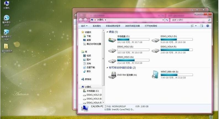
Task: Open the u盘安装系统 folder on the desktop
Action: [x=6, y=48]
